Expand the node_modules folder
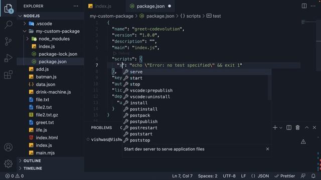 tap(50, 39)
